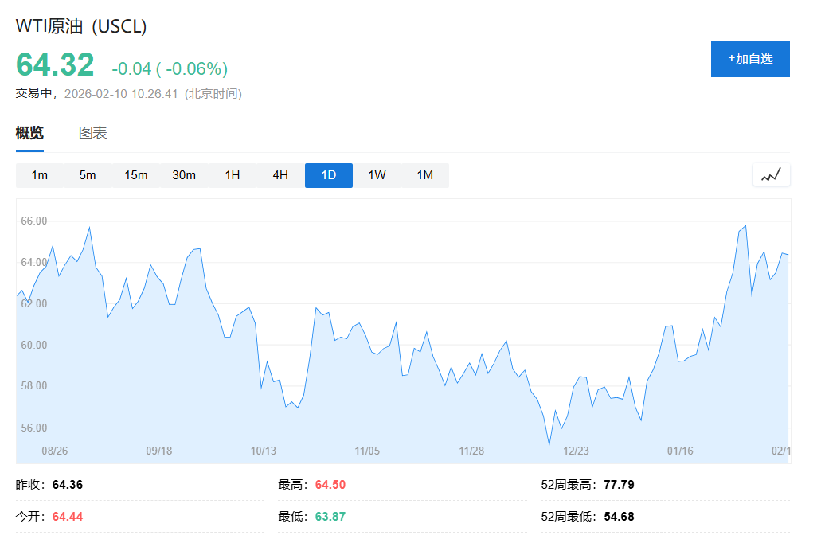Select the 1m timeframe
This screenshot has width=813, height=543.
click(39, 175)
